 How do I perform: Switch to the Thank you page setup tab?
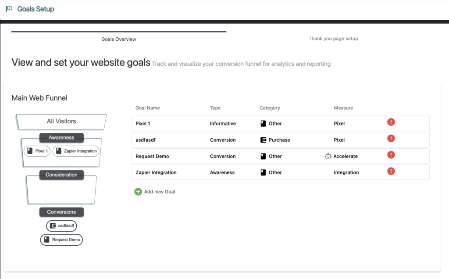(333, 38)
